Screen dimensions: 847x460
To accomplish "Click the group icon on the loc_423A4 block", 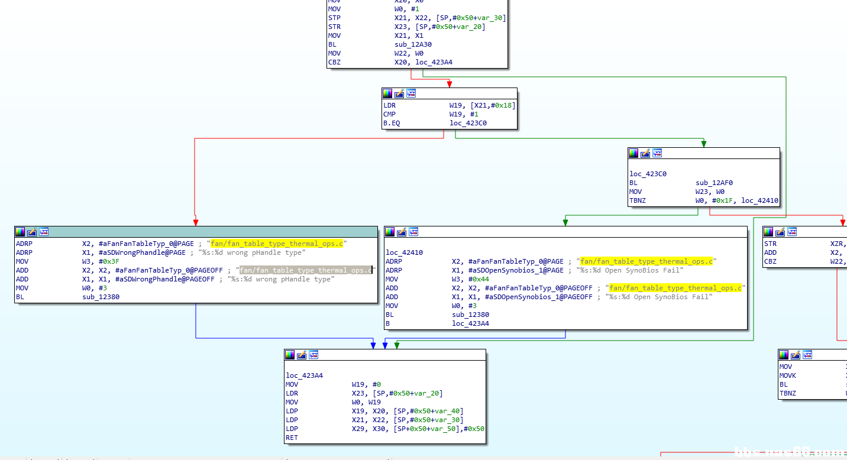I will click(x=313, y=355).
